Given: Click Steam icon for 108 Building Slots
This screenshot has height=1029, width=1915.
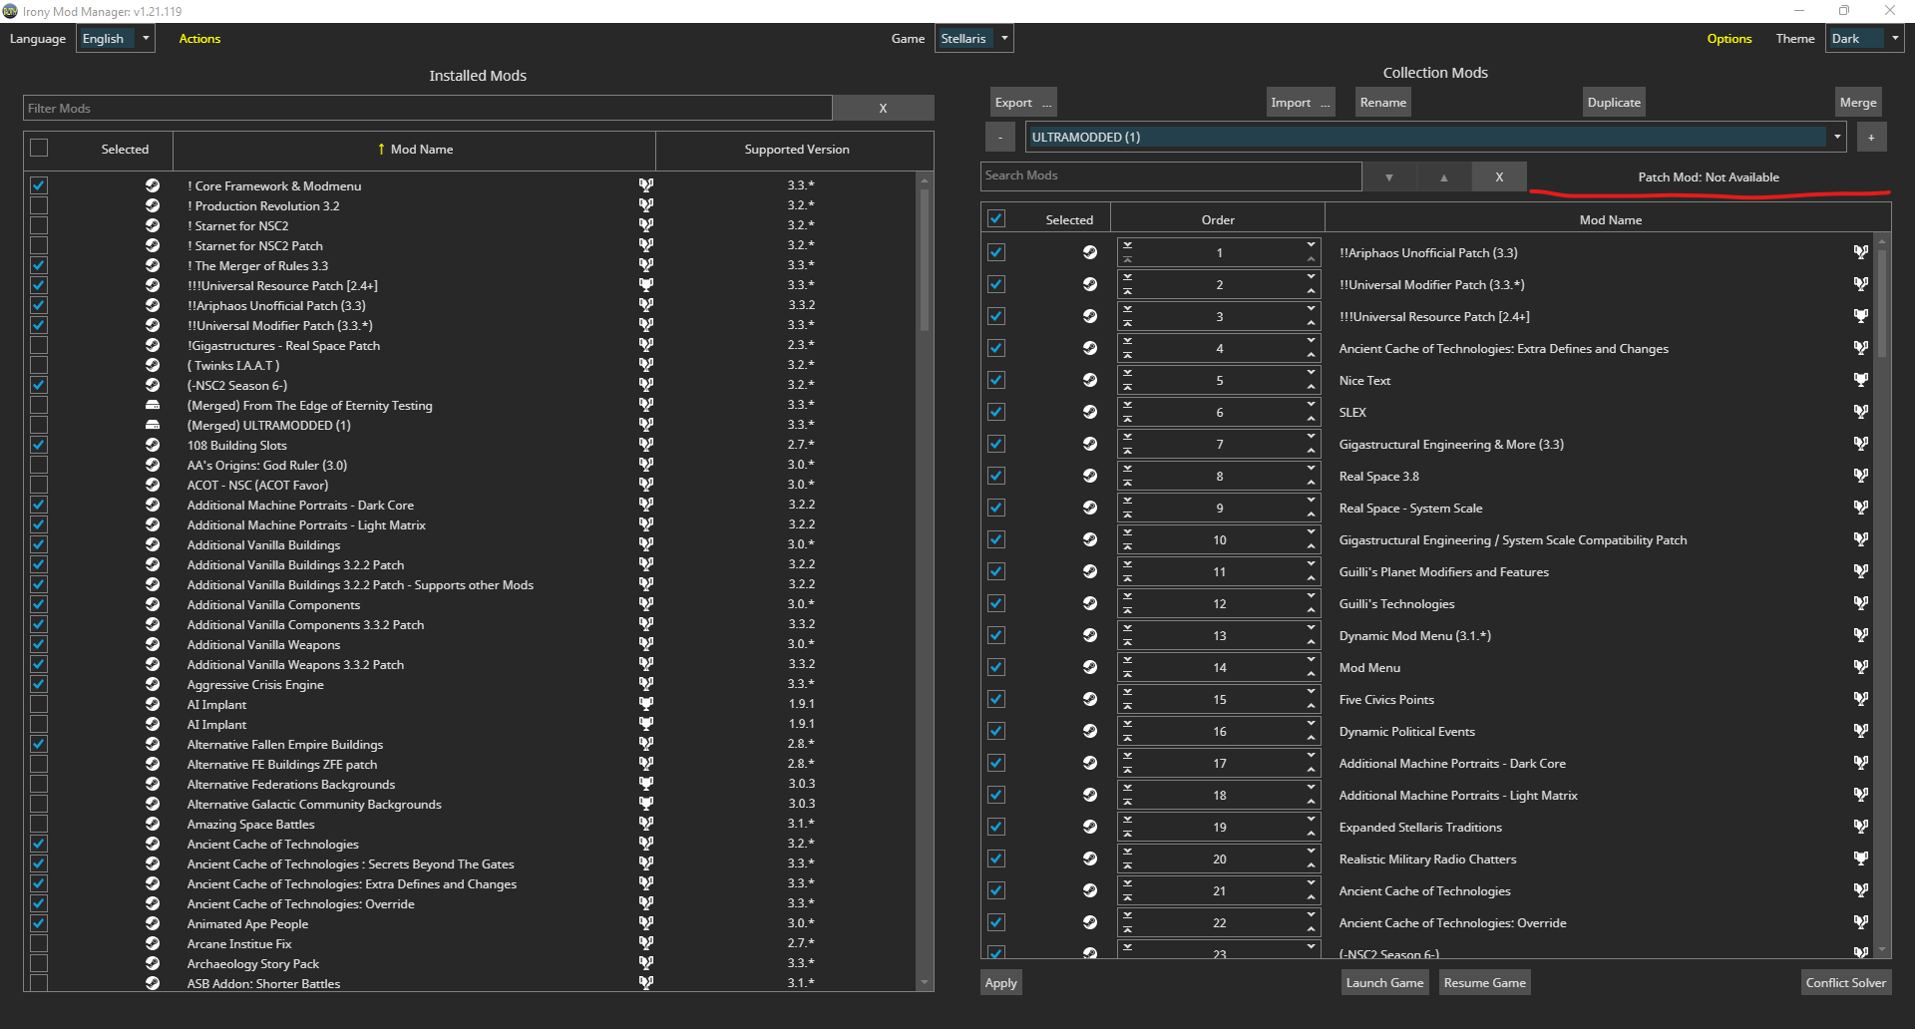Looking at the screenshot, I should [153, 445].
